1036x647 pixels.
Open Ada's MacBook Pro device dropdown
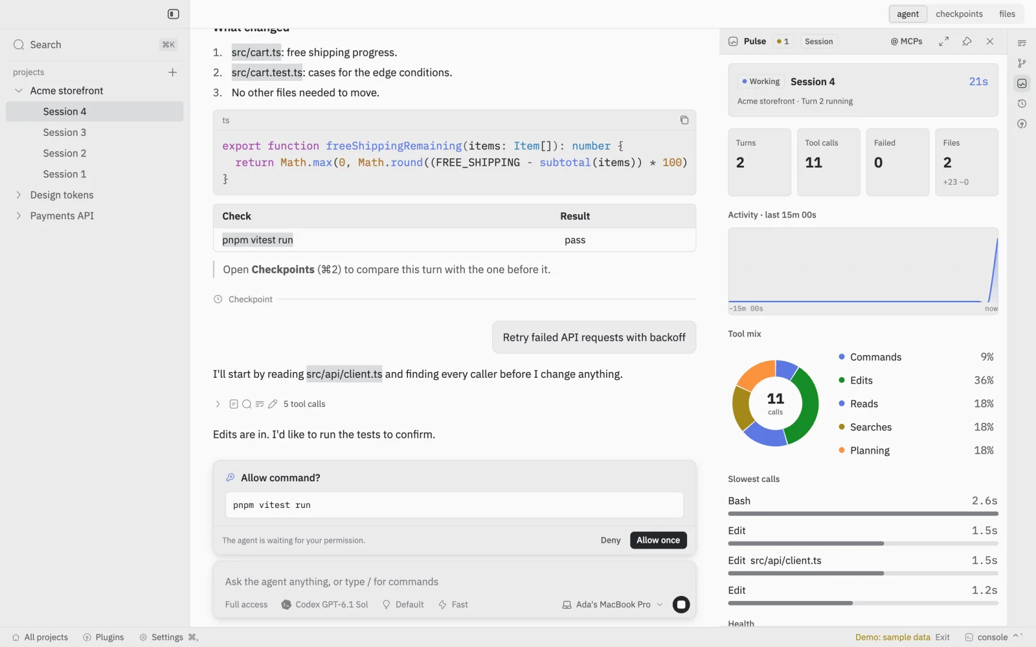[x=613, y=604]
